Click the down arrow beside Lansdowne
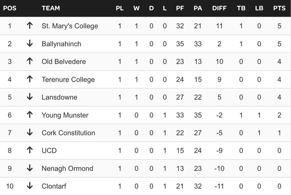This screenshot has width=291, height=195. [x=30, y=97]
